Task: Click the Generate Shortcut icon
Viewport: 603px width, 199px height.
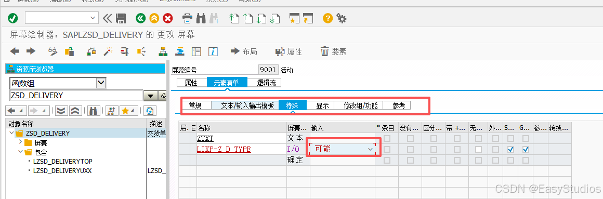Action: (308, 18)
